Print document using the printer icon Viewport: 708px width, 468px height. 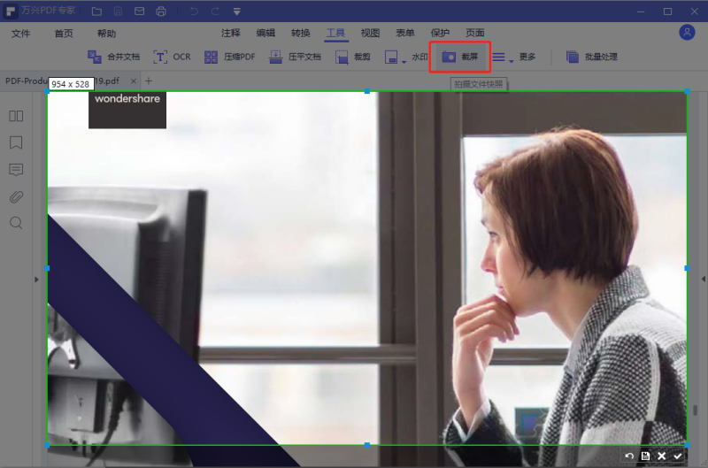point(161,12)
